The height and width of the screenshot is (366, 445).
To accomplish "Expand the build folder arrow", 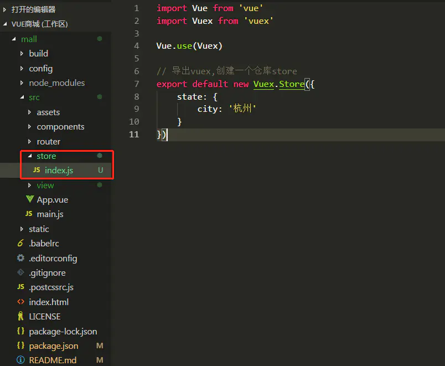I will [x=22, y=53].
